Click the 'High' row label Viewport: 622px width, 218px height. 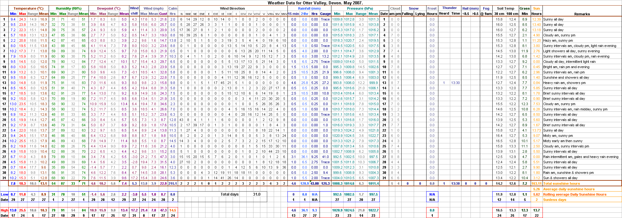coord(4,210)
